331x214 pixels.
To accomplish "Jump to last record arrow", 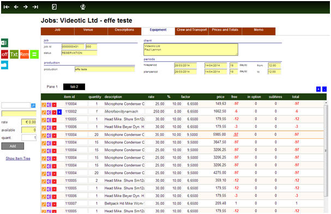I will (x=35, y=7).
